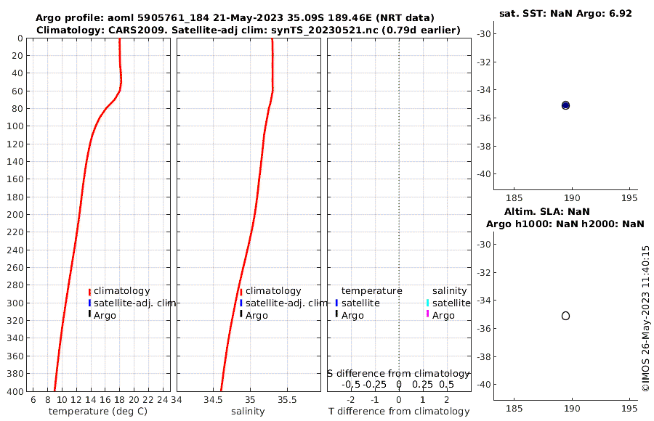
Task: Click blue satellite-adj. clim marker in temperature legend
Action: click(89, 303)
